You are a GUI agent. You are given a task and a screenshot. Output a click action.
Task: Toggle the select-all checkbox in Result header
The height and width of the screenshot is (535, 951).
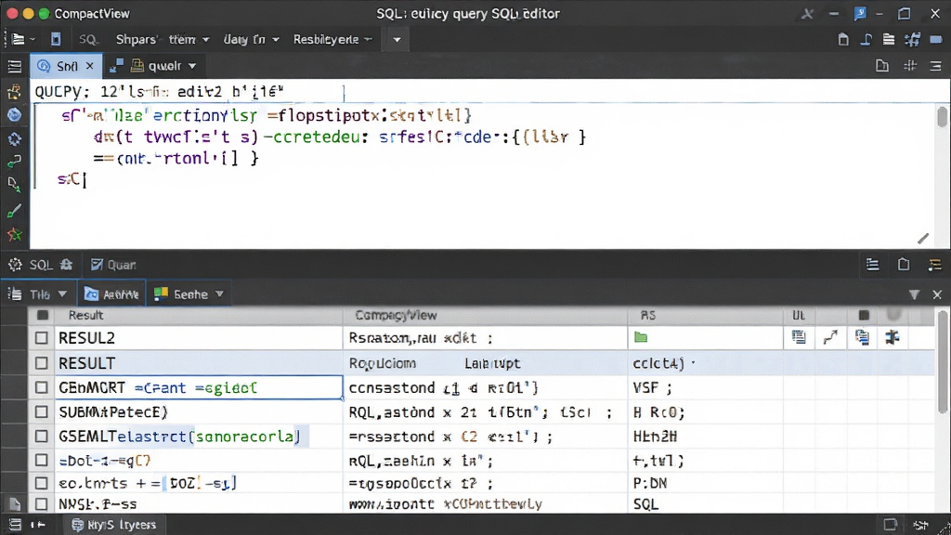click(x=43, y=315)
